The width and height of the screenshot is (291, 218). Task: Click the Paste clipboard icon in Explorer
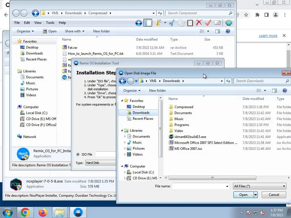pyautogui.click(x=190, y=23)
